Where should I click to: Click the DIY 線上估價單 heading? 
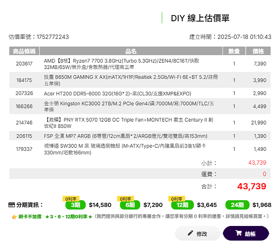(x=200, y=18)
